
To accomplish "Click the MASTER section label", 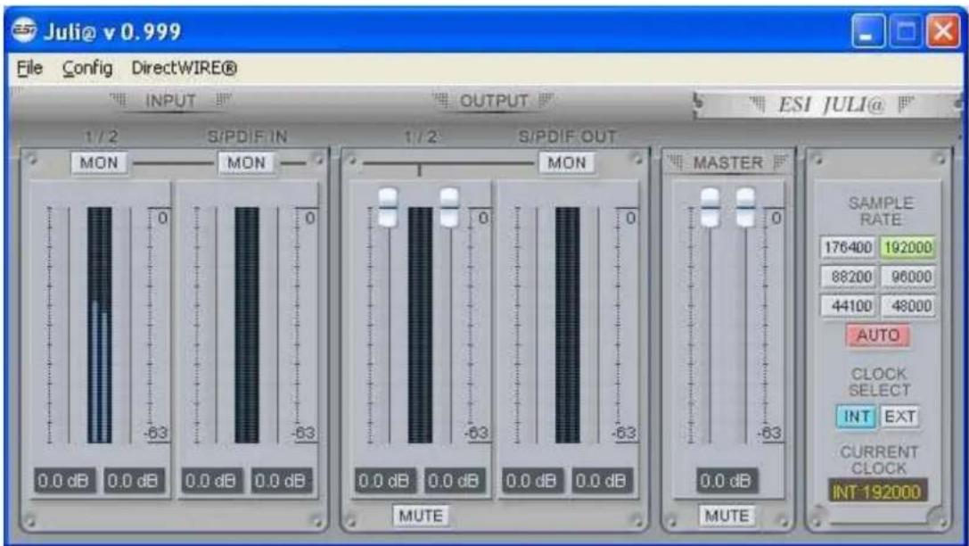I will [727, 163].
